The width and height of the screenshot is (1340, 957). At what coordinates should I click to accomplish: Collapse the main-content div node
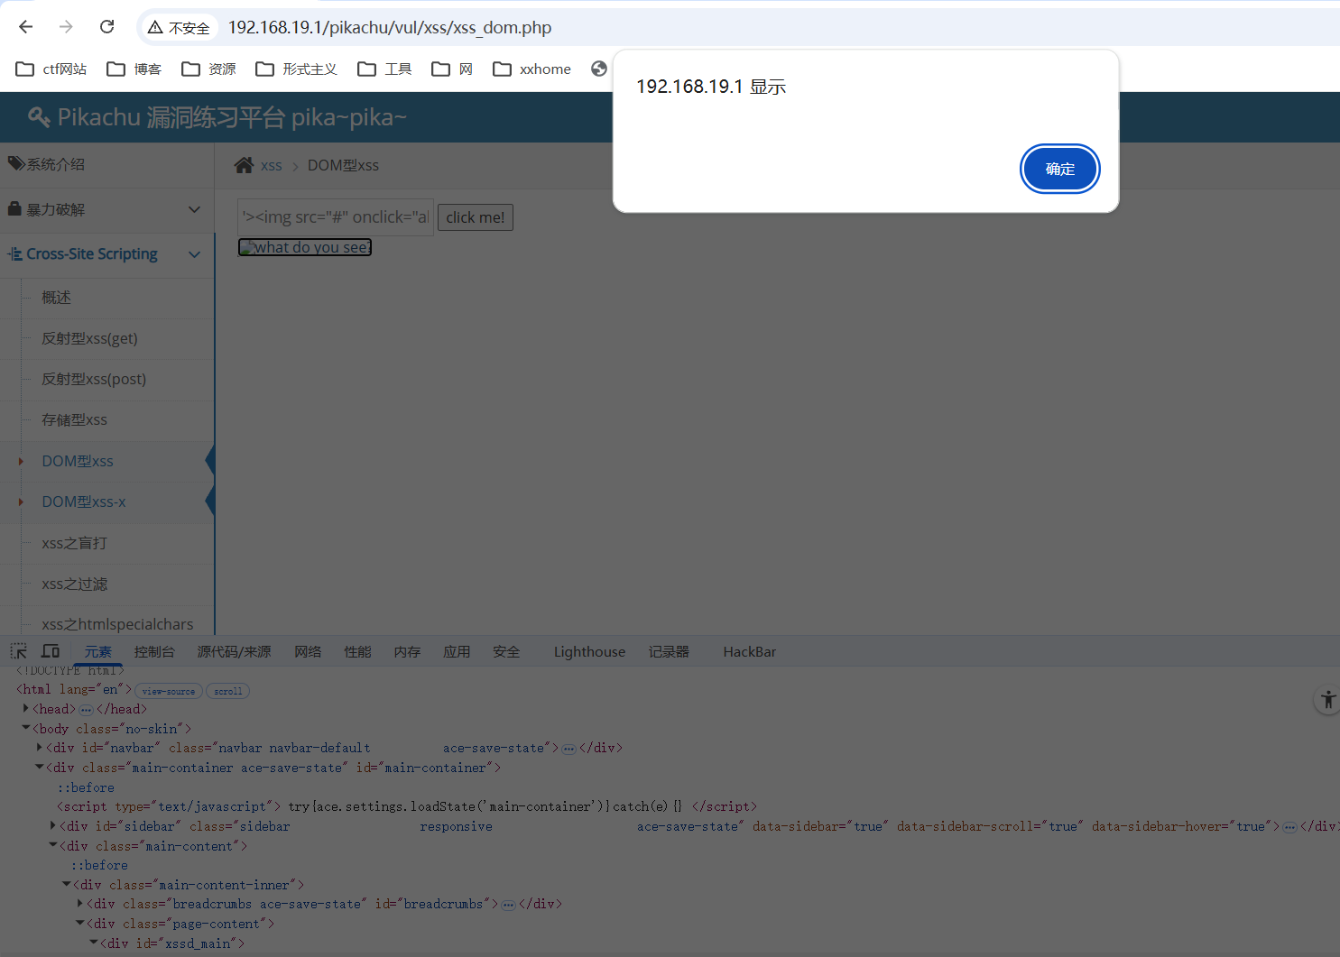[x=53, y=846]
